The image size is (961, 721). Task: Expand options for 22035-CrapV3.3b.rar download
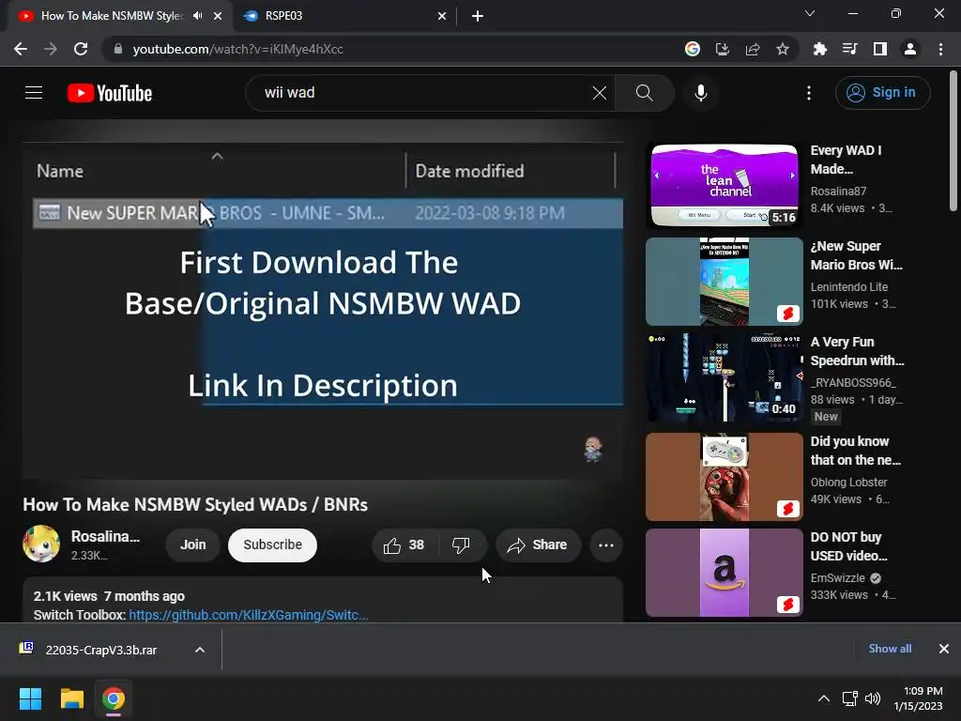click(x=200, y=650)
